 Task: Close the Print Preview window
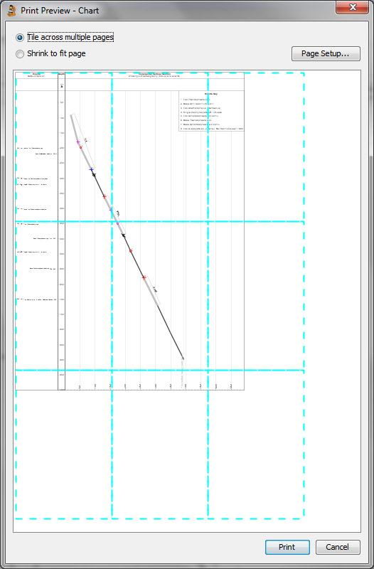[352, 7]
